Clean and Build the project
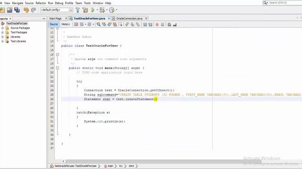 85,10
